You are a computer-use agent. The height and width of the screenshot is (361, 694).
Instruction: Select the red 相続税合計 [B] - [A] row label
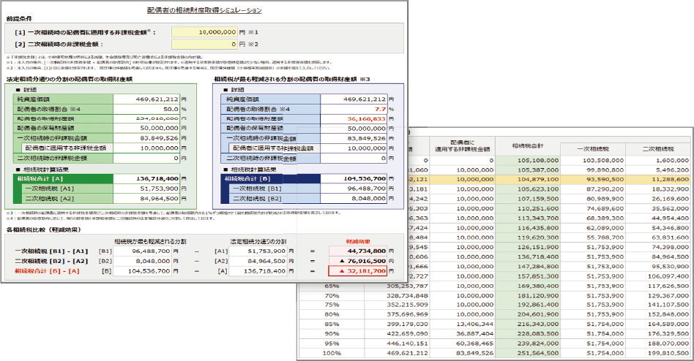(x=47, y=271)
